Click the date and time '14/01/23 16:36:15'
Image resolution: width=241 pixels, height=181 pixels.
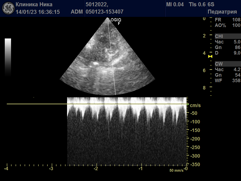point(38,12)
